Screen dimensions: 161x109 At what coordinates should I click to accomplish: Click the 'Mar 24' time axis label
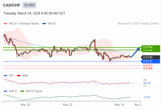(x=120, y=105)
